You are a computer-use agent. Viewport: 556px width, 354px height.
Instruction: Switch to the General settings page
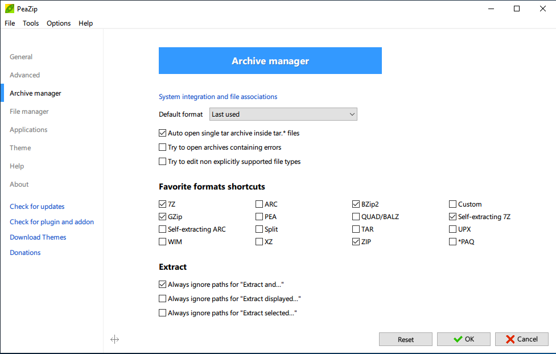coord(21,57)
